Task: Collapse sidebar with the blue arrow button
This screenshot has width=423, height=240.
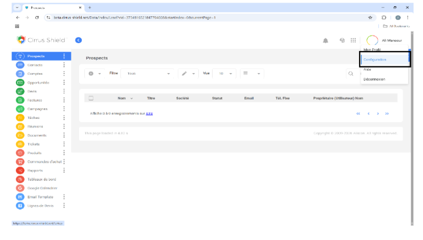Action: pyautogui.click(x=79, y=40)
